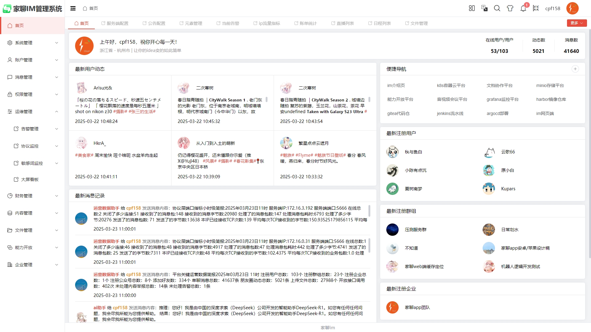This screenshot has height=332, width=591.
Task: Open theme settings via the shirt icon
Action: click(510, 8)
